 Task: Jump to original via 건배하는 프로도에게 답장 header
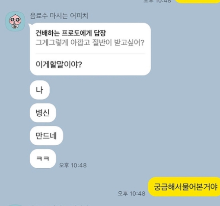click(71, 33)
